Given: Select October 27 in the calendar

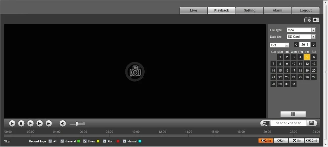Looking at the screenshot, I should tap(314, 77).
